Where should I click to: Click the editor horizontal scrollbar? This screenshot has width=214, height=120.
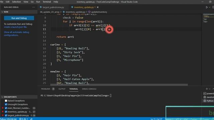pos(119,85)
